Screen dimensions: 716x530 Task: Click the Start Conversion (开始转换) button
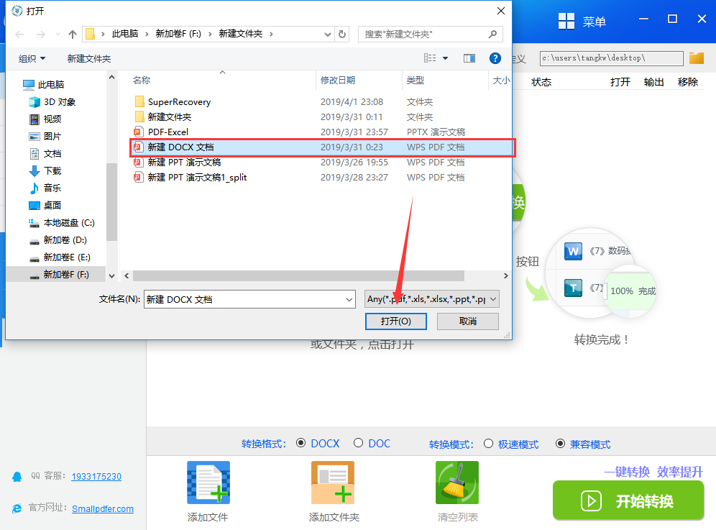click(628, 501)
